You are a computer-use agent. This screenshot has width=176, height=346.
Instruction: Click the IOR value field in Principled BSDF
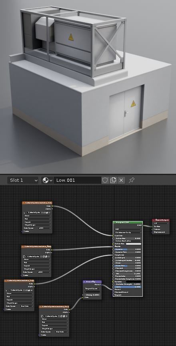coord(128,274)
